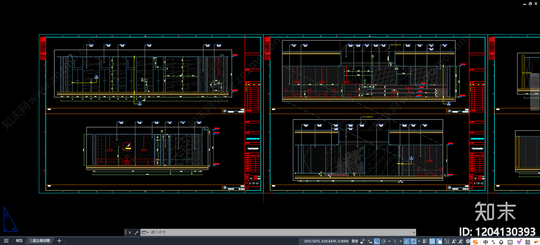Toggle polar tracking in status bar
Viewport: 540px width, 245px height.
click(x=383, y=241)
